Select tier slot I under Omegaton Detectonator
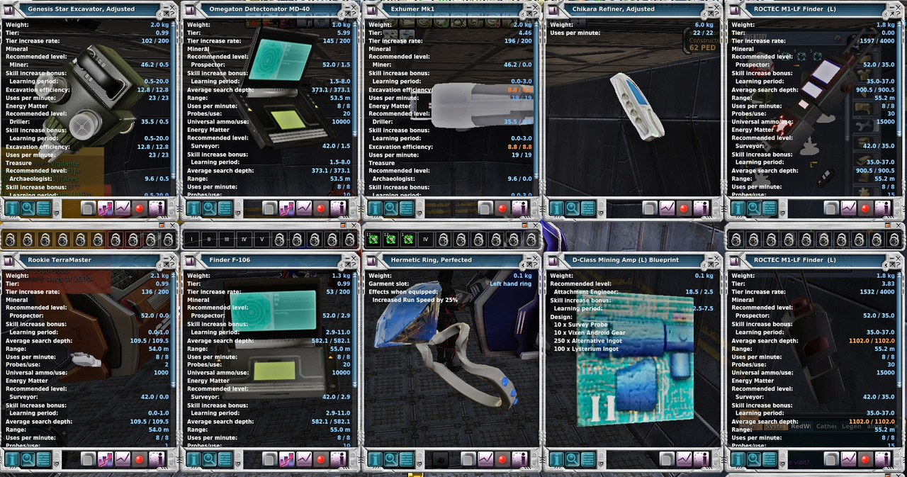Viewport: 907px width, 477px height. 191,240
